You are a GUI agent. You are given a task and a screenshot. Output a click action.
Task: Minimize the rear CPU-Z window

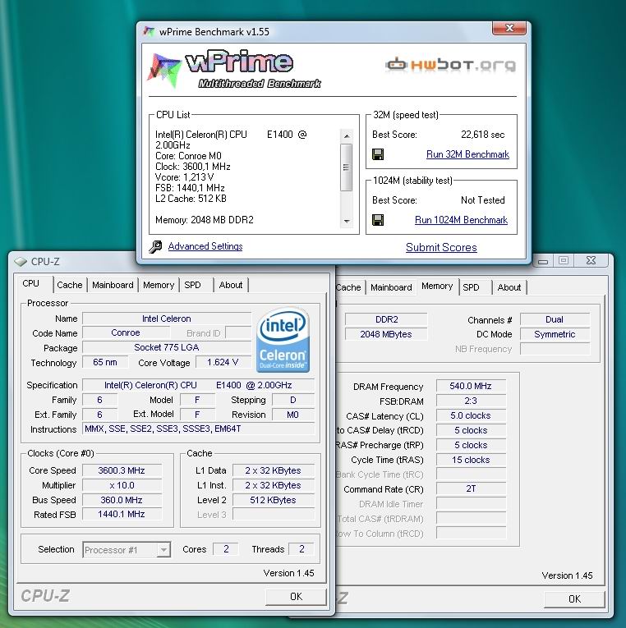point(543,261)
